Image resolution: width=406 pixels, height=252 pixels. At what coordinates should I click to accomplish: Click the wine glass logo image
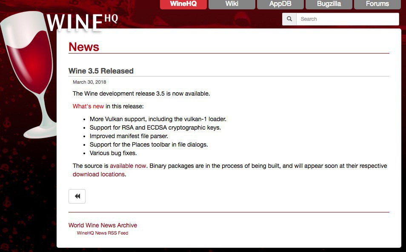pyautogui.click(x=29, y=75)
